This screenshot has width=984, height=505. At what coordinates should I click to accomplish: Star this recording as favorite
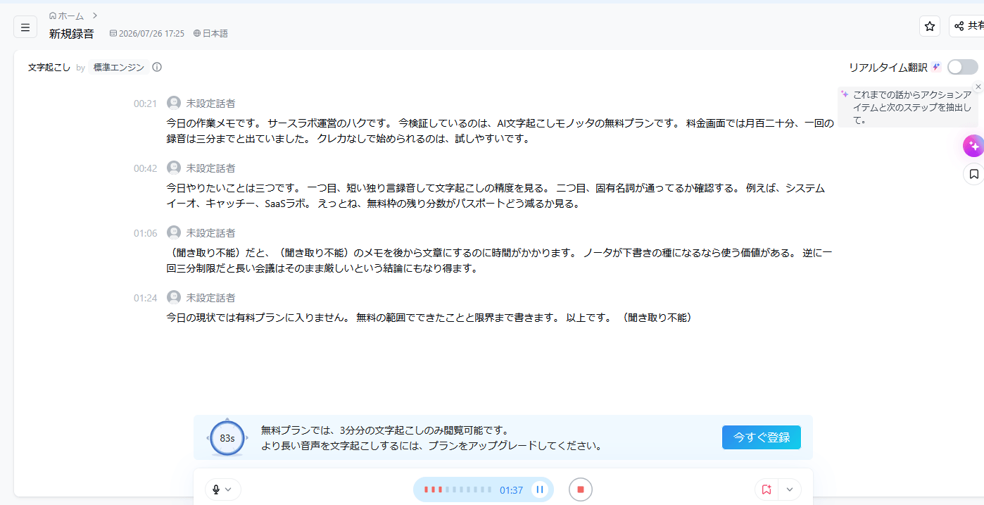(930, 26)
